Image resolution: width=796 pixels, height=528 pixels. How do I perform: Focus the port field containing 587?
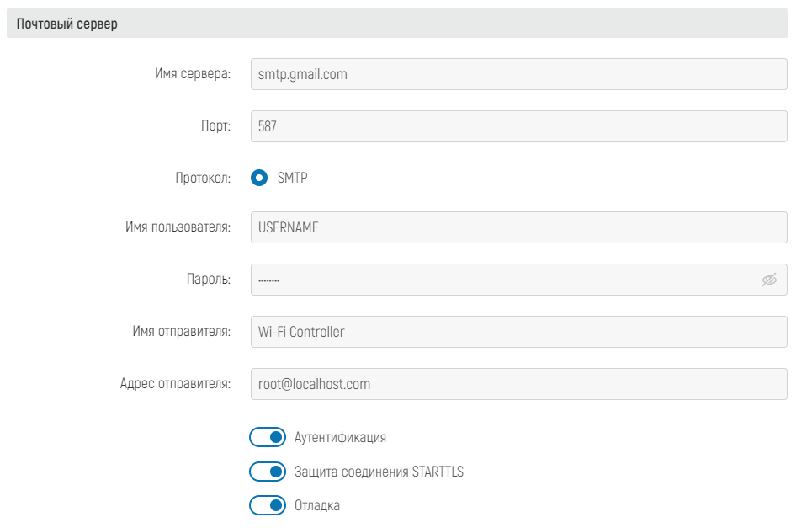[518, 126]
